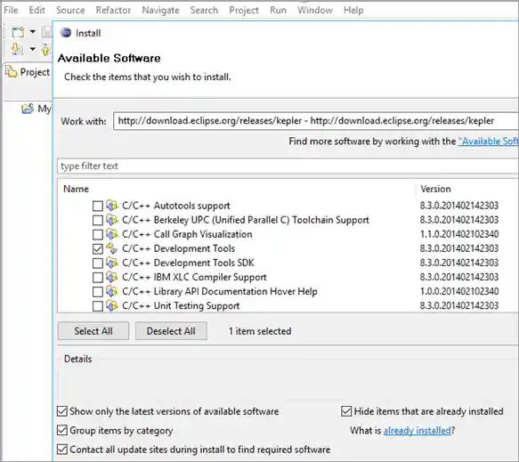Screen dimensions: 519x462
Task: Click the feature icon beside C/C++ Unit Testing Support
Action: click(112, 305)
